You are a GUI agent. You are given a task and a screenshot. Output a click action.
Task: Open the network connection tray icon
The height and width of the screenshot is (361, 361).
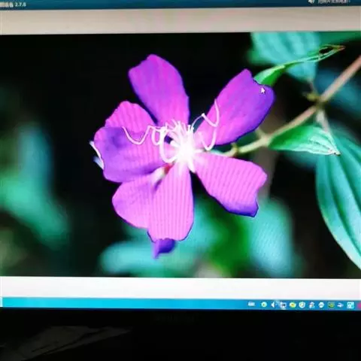[x=283, y=305]
